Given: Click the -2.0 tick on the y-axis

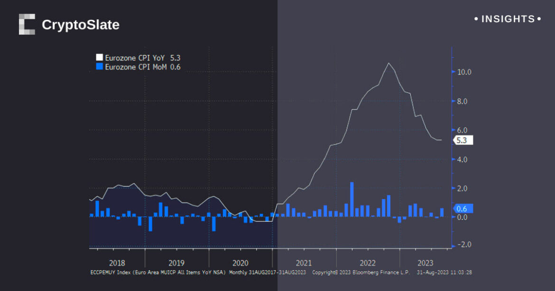Looking at the screenshot, I should (x=463, y=245).
